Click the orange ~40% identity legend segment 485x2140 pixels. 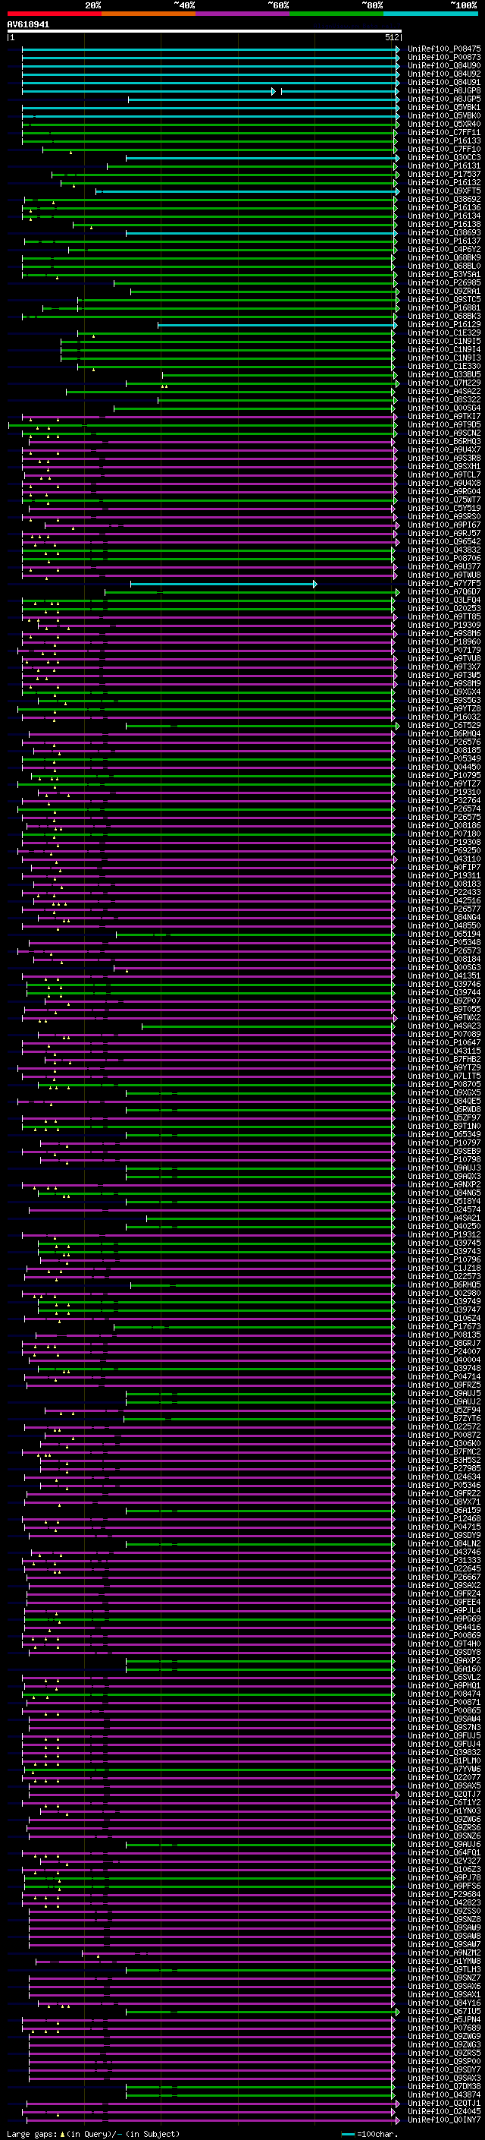[x=149, y=14]
